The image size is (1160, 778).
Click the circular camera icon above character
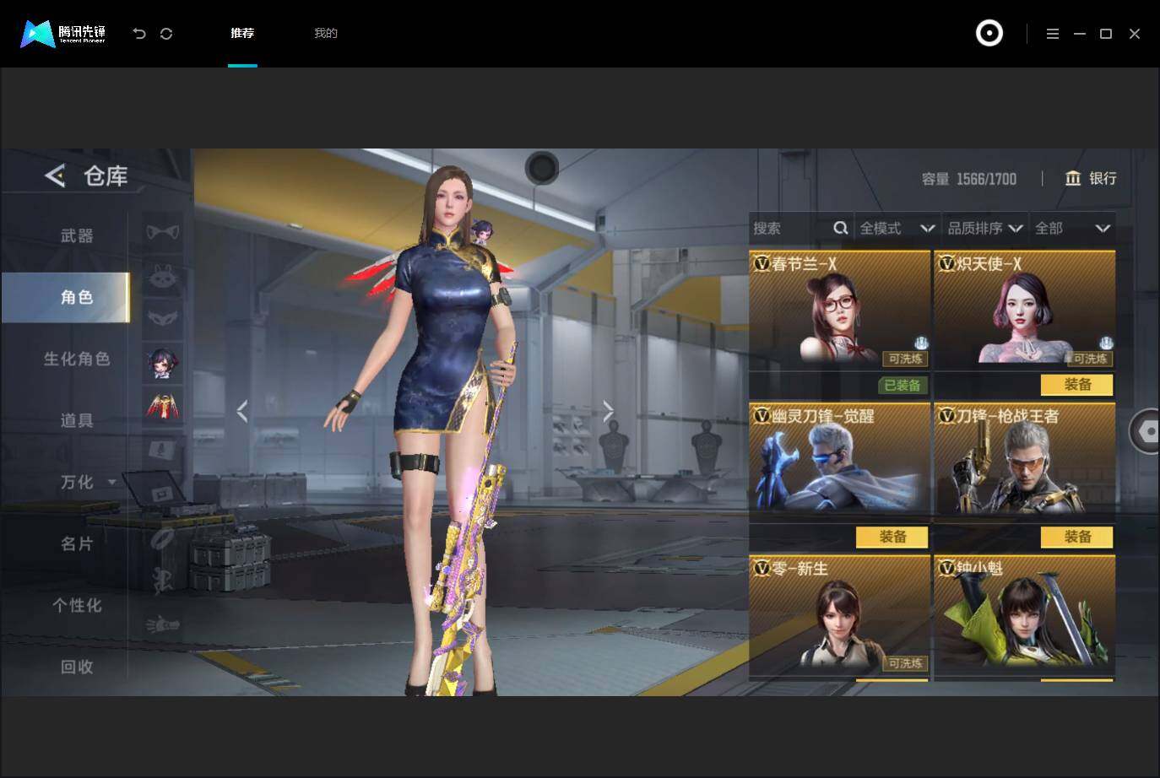[x=542, y=168]
